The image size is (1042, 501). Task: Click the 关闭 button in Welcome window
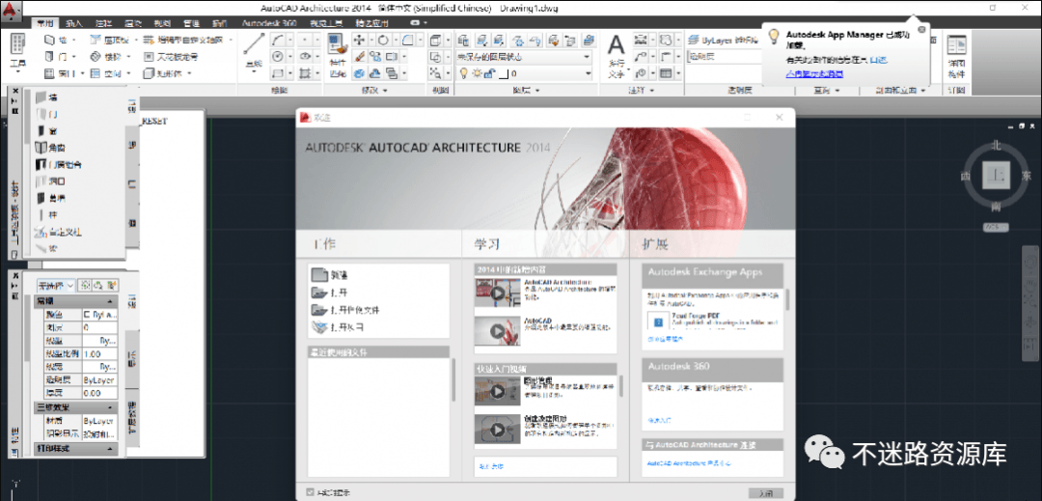pyautogui.click(x=766, y=493)
